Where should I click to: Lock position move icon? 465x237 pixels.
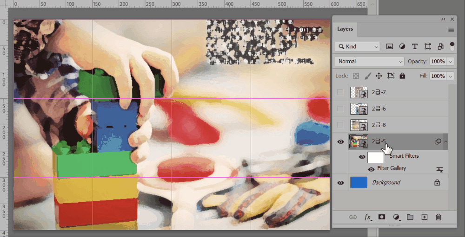(x=379, y=76)
